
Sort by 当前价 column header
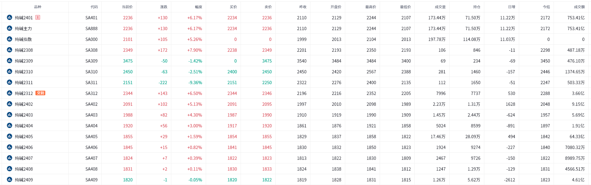click(x=127, y=7)
